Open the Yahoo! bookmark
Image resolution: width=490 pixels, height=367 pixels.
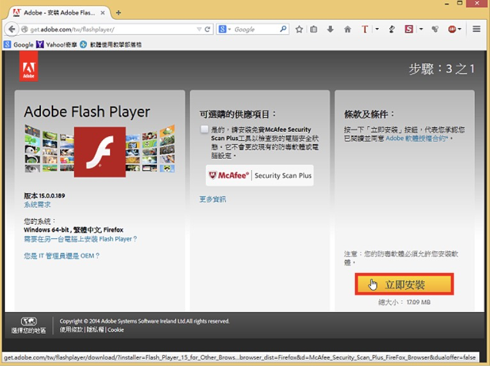[x=56, y=45]
